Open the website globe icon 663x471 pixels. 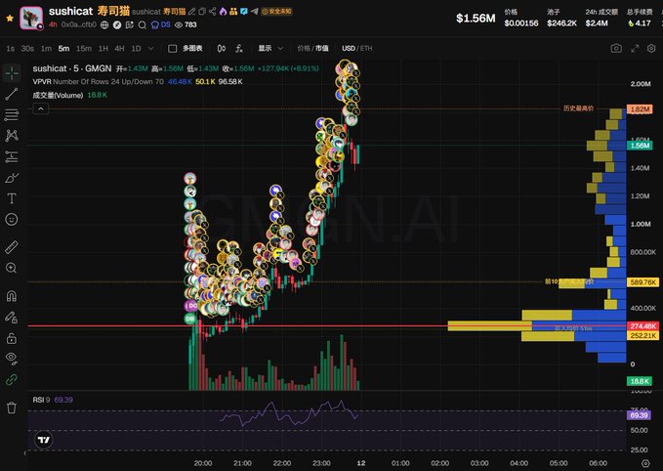104,25
